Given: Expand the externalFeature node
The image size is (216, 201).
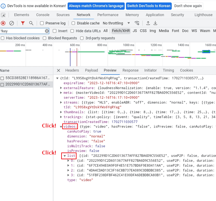Looking at the screenshot, I should (61, 88).
